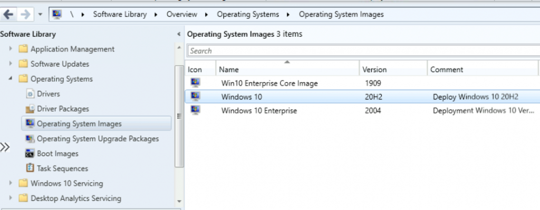This screenshot has height=210, width=540.
Task: Click the Task Sequences clipboard icon
Action: [30, 168]
